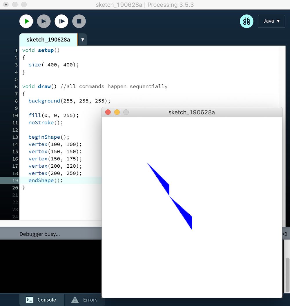Viewport: 290px width, 306px height.
Task: Click line number 19 in the gutter
Action: (15, 180)
